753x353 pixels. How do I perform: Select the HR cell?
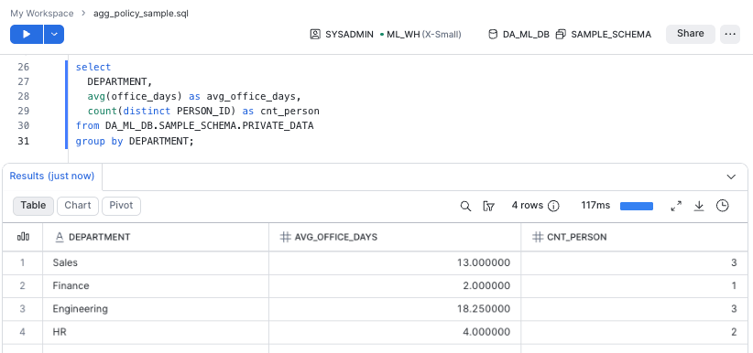(156, 332)
